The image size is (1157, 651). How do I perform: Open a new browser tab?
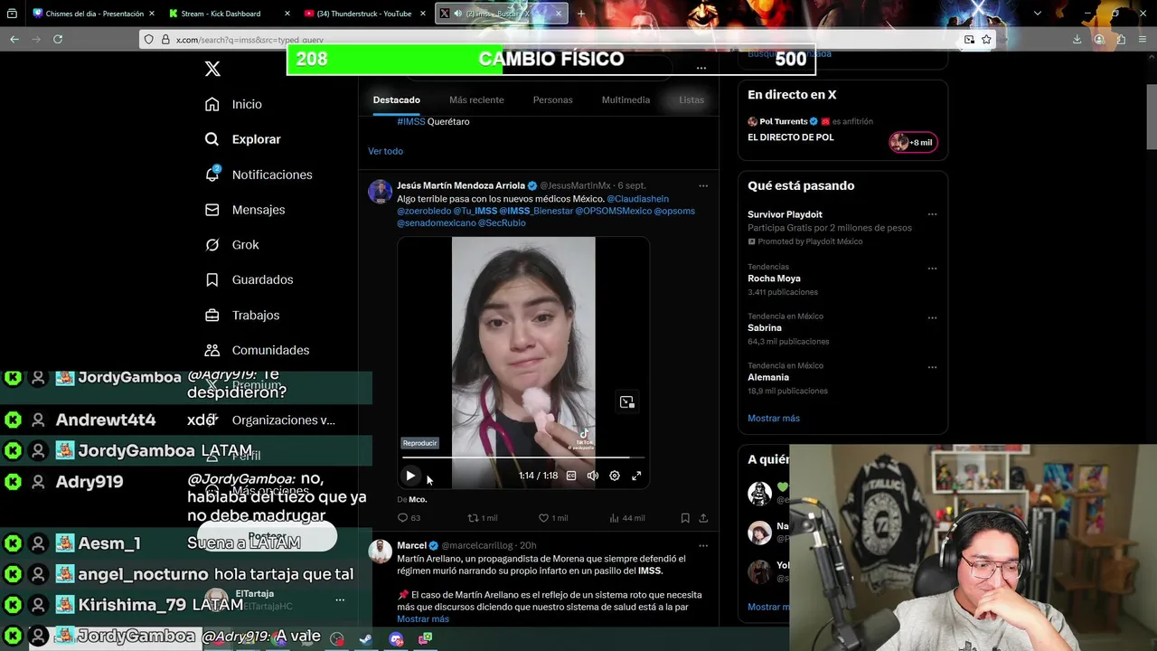581,14
